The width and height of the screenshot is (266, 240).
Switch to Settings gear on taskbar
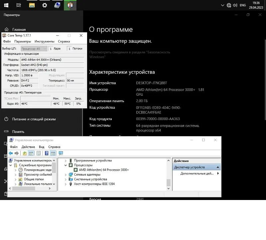click(45, 5)
